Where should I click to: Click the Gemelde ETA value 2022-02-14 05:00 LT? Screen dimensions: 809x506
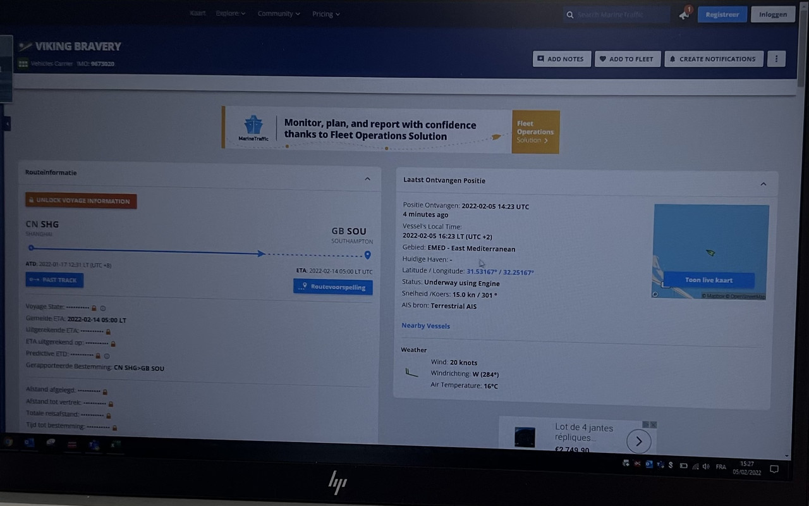click(x=97, y=319)
